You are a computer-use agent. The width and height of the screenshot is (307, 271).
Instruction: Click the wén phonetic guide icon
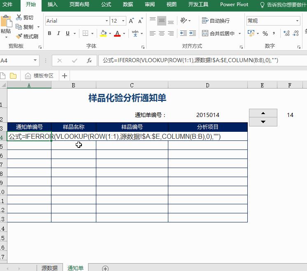coord(135,33)
